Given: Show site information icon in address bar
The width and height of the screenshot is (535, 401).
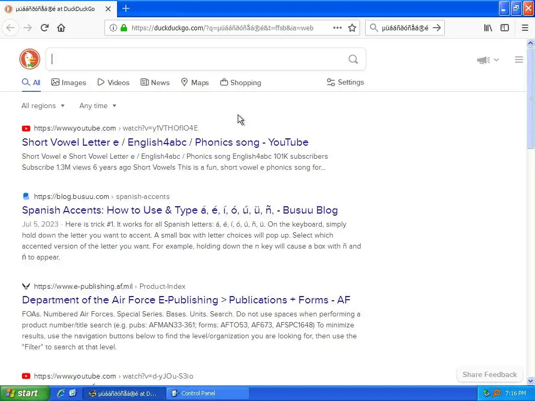Looking at the screenshot, I should click(x=113, y=28).
